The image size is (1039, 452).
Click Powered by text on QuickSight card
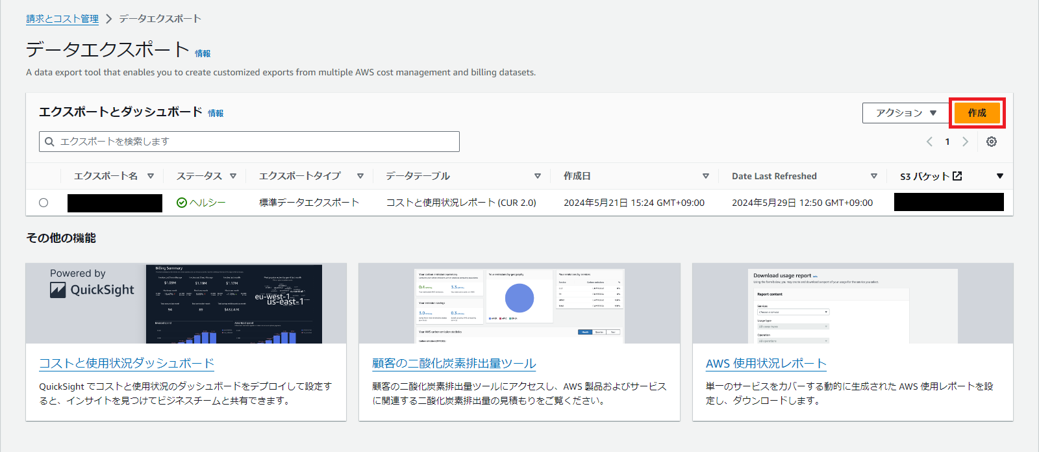click(x=77, y=273)
